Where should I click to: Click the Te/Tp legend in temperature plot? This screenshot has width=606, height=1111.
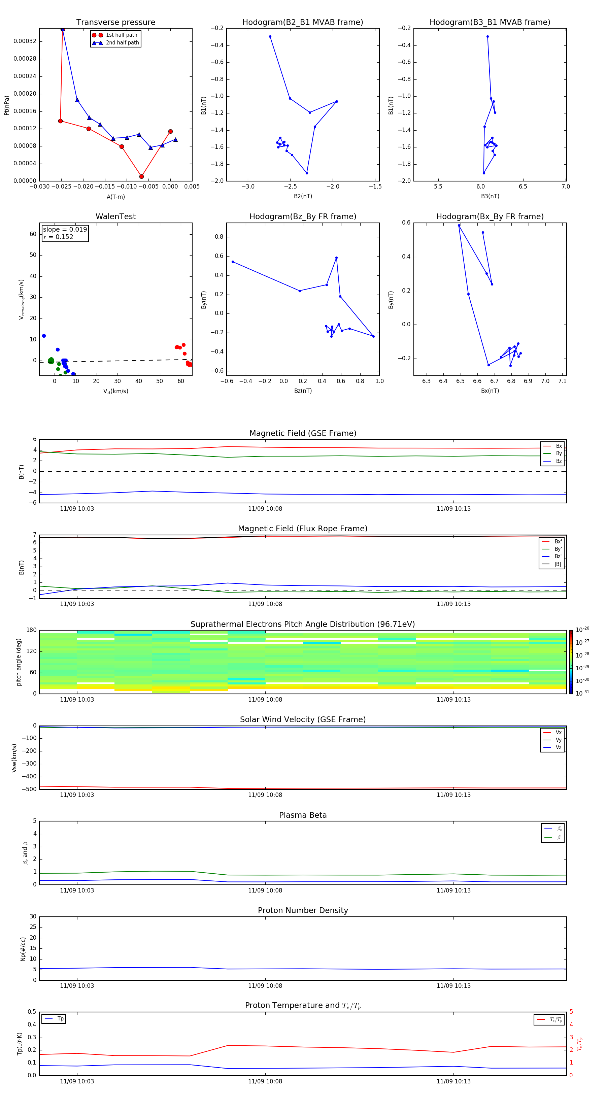[x=550, y=1019]
